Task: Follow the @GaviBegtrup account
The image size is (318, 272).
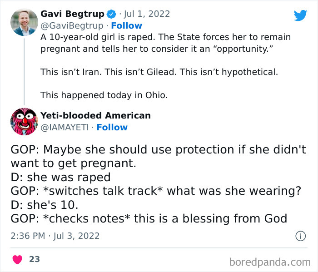Action: point(126,25)
